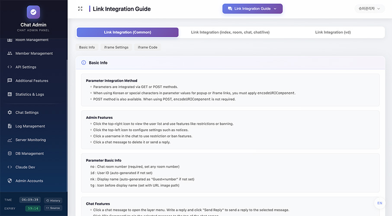Image resolution: width=392 pixels, height=216 pixels.
Task: Click the 'nk : Display name' parameter line
Action: coord(142,179)
